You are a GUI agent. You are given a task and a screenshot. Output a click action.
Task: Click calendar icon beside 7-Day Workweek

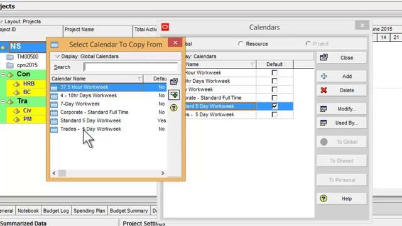tap(54, 104)
